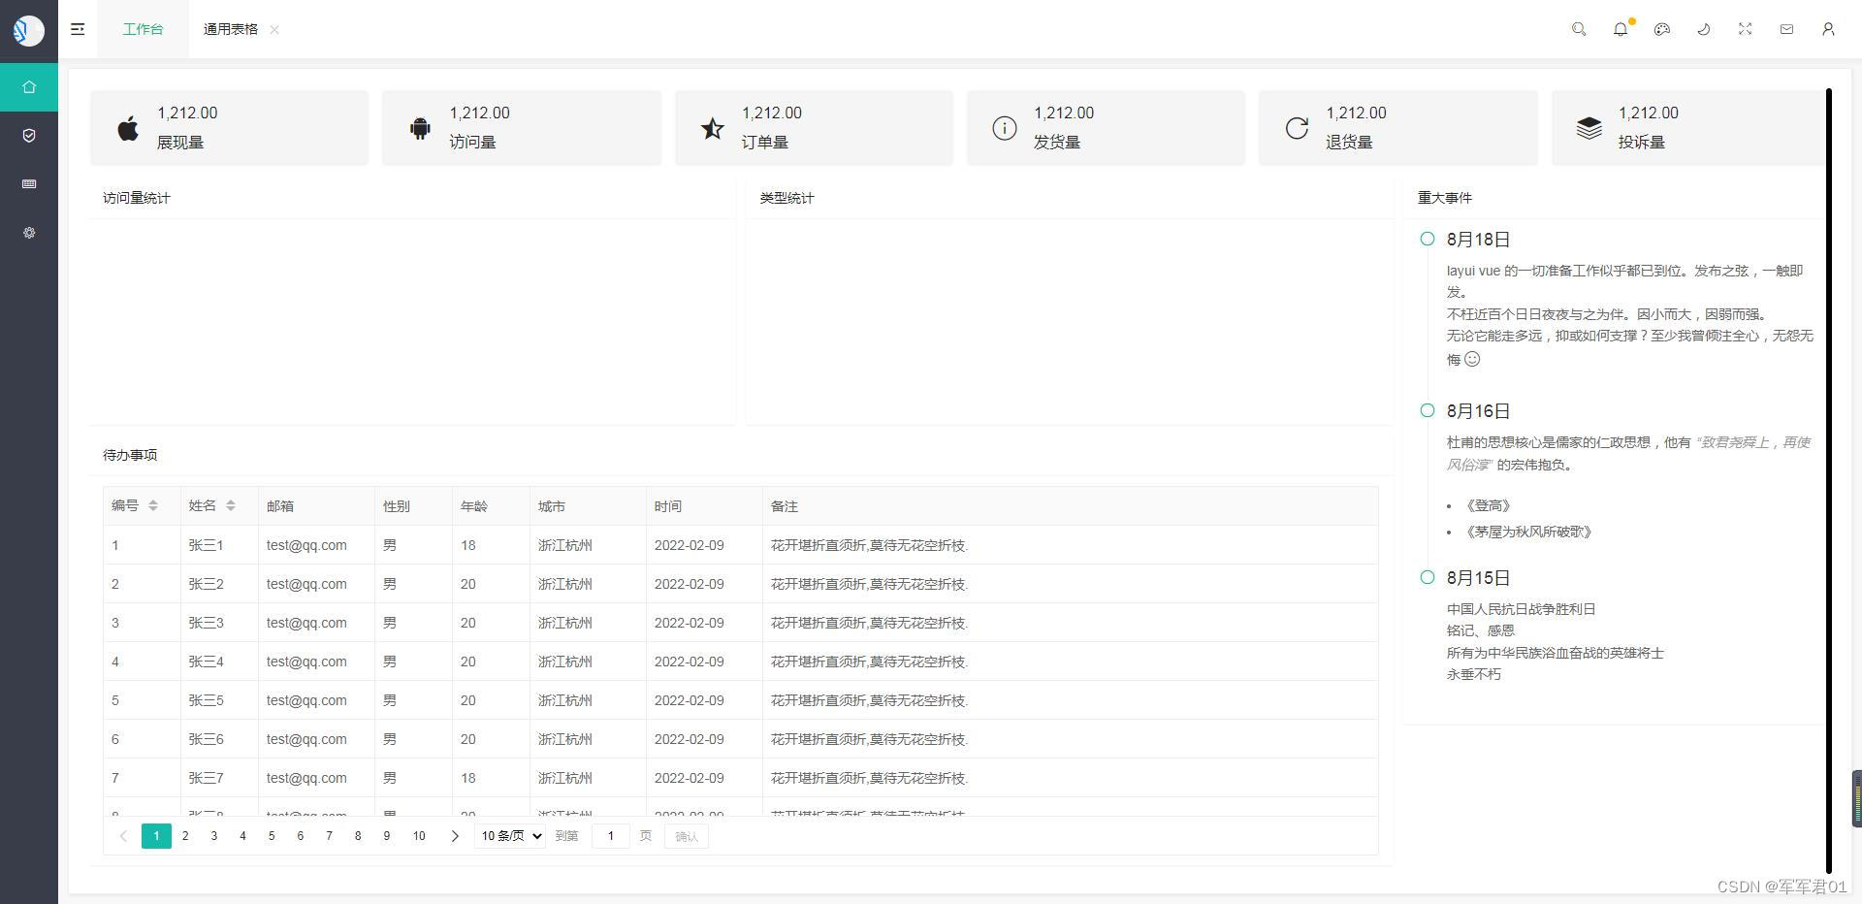Image resolution: width=1862 pixels, height=904 pixels.
Task: Click the 2022-02-09 date in row 5
Action: click(x=690, y=700)
